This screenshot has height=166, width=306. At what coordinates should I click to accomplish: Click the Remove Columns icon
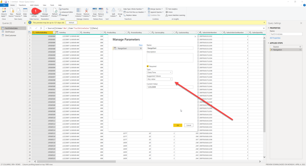(x=86, y=10)
